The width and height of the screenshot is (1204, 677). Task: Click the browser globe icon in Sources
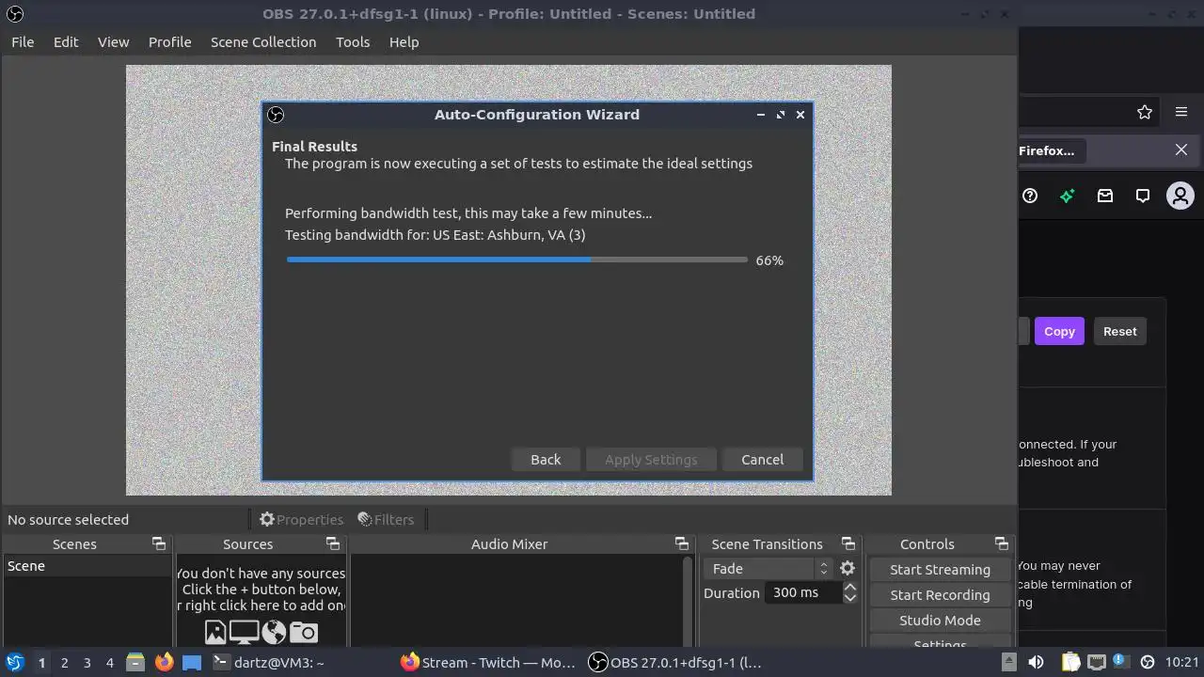pos(274,632)
